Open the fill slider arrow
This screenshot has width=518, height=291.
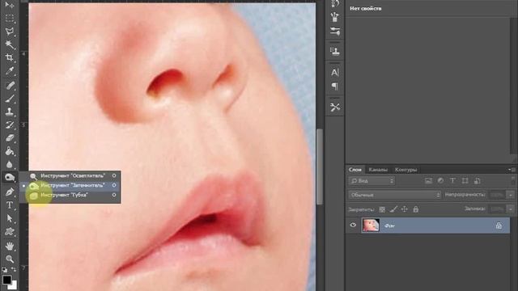tap(511, 209)
